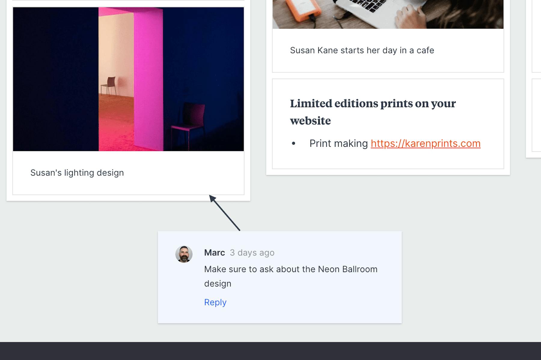Click the cafe laptop photo thumbnail
The height and width of the screenshot is (360, 541).
pyautogui.click(x=388, y=13)
